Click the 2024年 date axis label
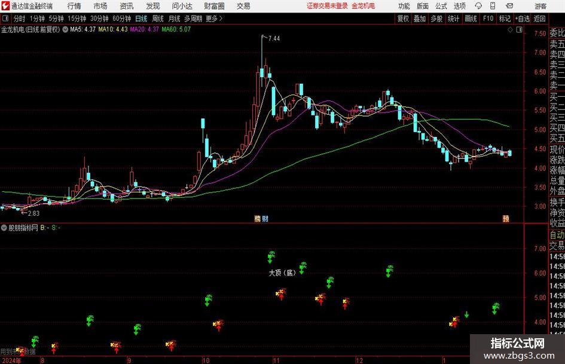 pyautogui.click(x=11, y=360)
